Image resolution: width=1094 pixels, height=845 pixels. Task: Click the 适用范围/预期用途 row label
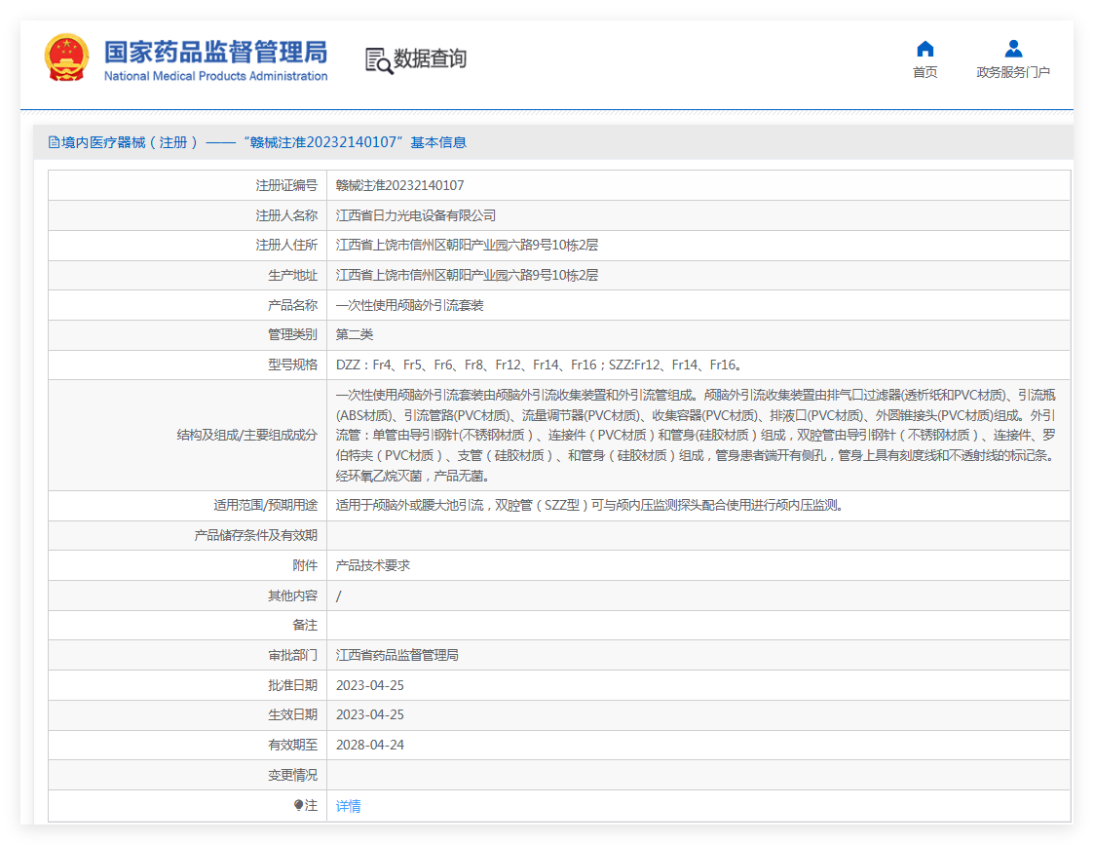click(x=265, y=505)
